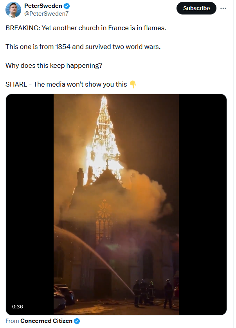This screenshot has width=236, height=328.
Task: Click the parked cars in the video corner
Action: [64, 297]
